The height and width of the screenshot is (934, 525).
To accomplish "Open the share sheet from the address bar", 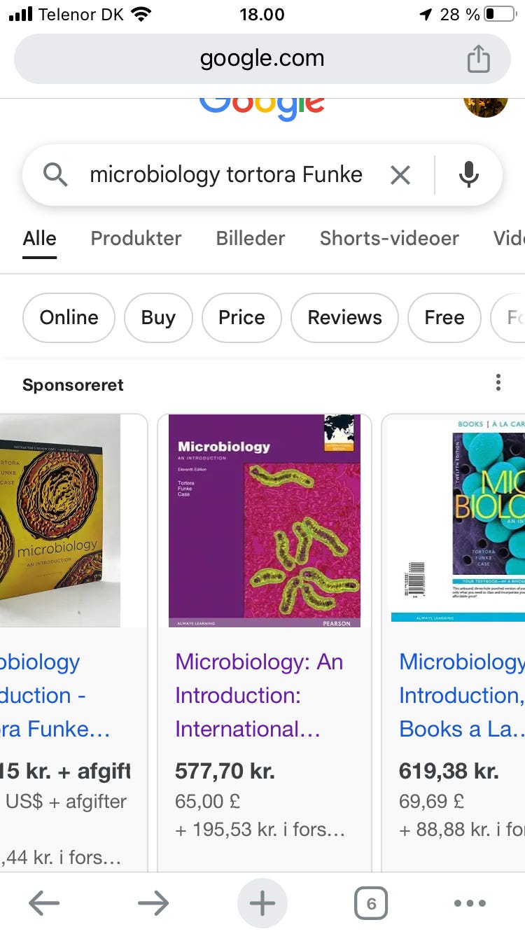I will coord(479,59).
